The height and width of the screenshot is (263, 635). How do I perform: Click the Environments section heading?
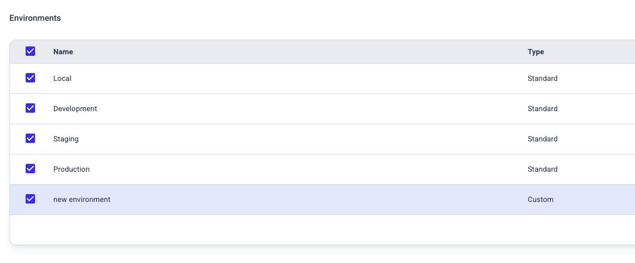(x=35, y=18)
